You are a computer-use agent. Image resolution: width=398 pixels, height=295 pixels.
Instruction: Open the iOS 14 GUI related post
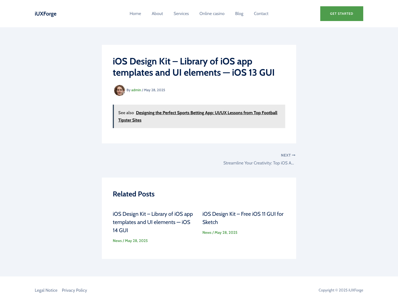click(x=153, y=222)
